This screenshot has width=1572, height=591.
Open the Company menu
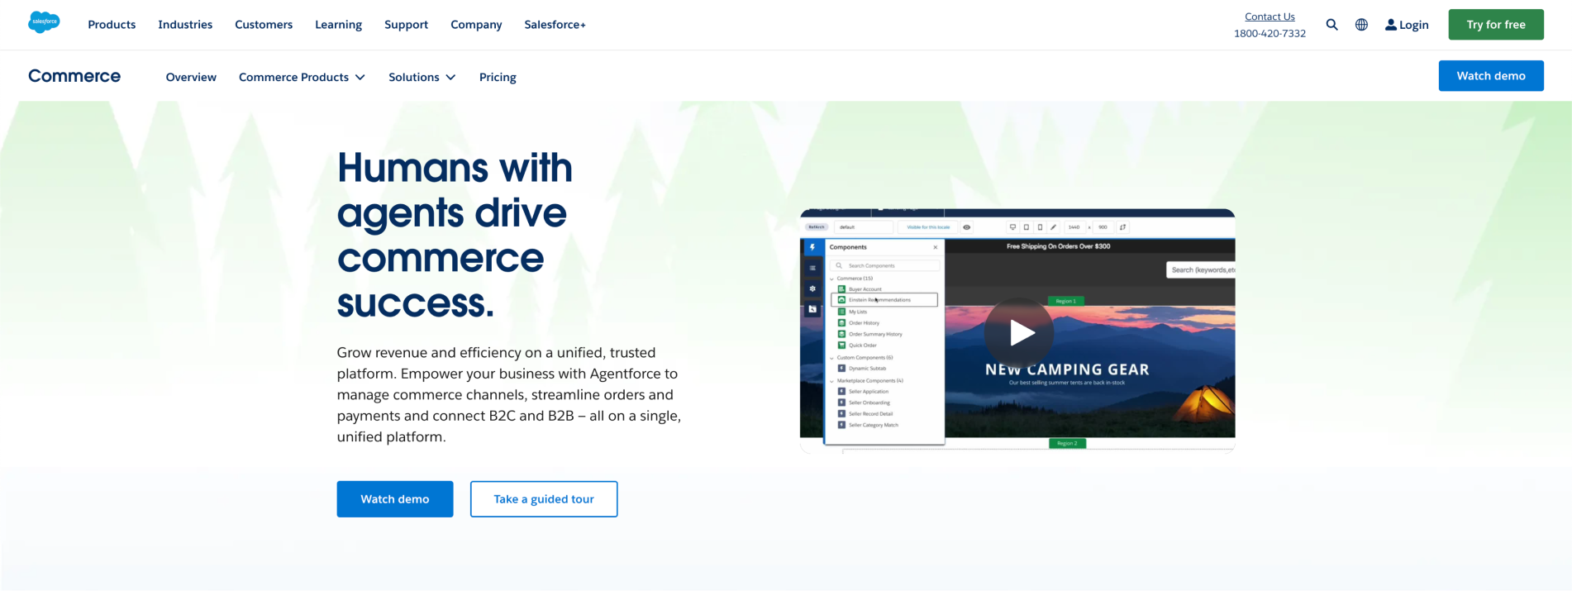[476, 25]
